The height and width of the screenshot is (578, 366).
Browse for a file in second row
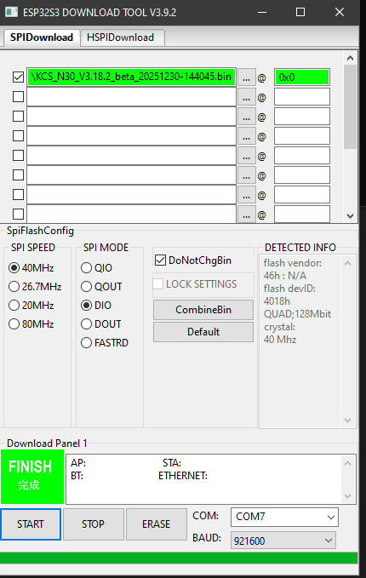[247, 97]
